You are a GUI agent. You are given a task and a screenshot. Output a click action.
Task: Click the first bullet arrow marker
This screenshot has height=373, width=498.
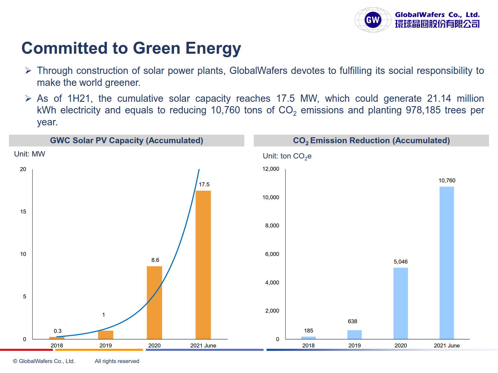click(29, 71)
